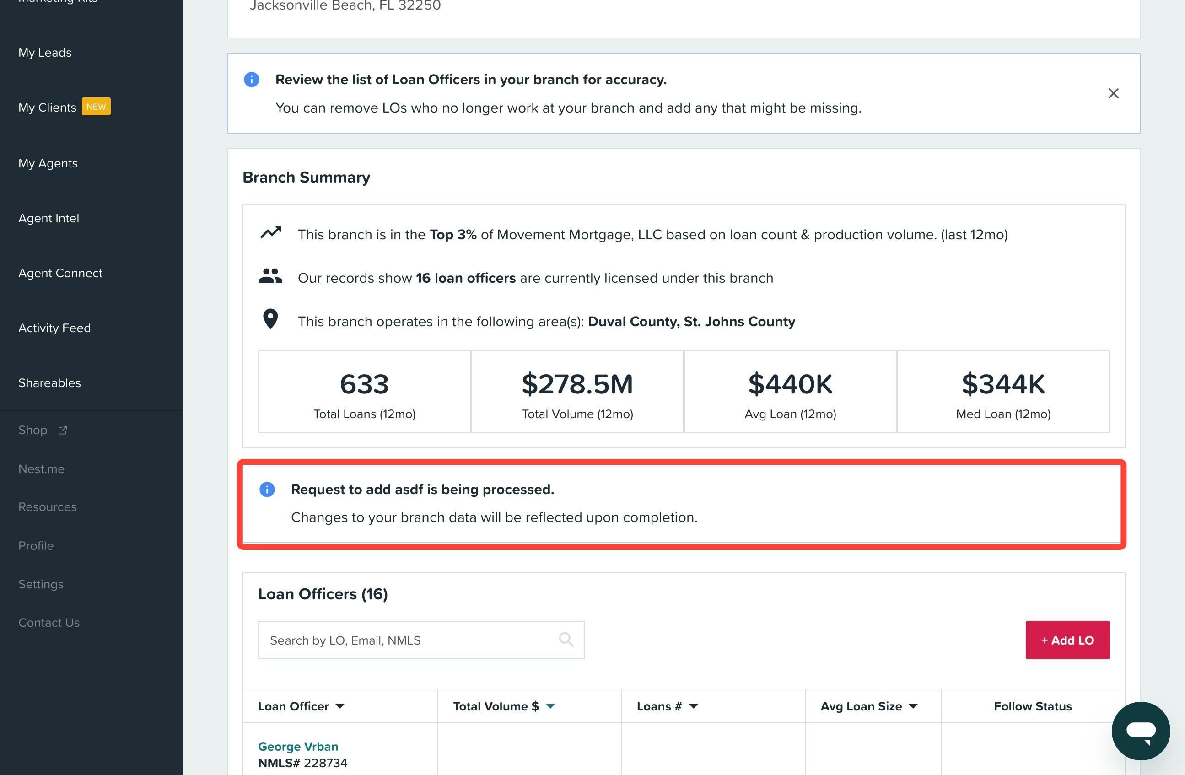This screenshot has width=1185, height=775.
Task: Click the people icon beside loan officers text
Action: coord(270,276)
